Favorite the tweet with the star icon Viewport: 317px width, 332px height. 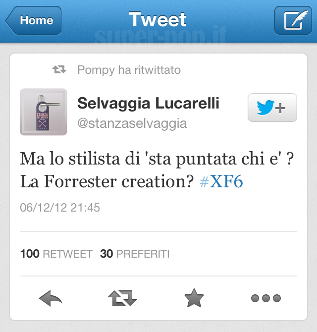[x=194, y=298]
